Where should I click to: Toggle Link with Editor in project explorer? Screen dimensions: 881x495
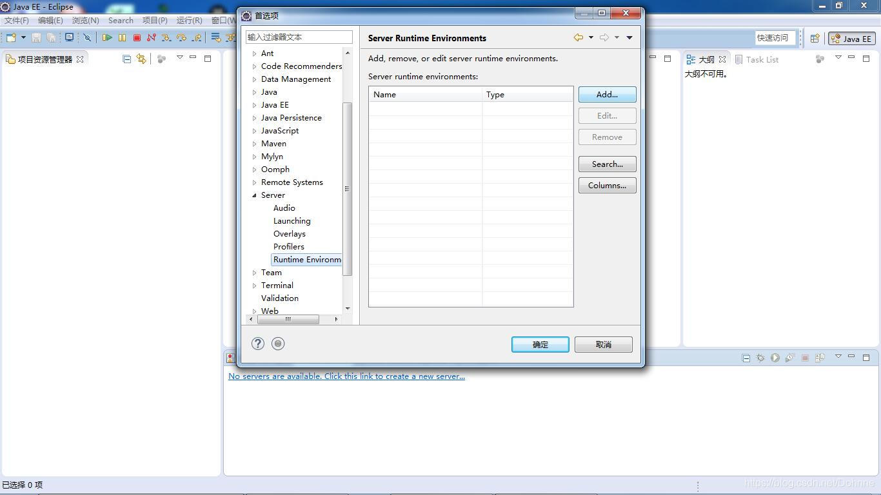[141, 59]
